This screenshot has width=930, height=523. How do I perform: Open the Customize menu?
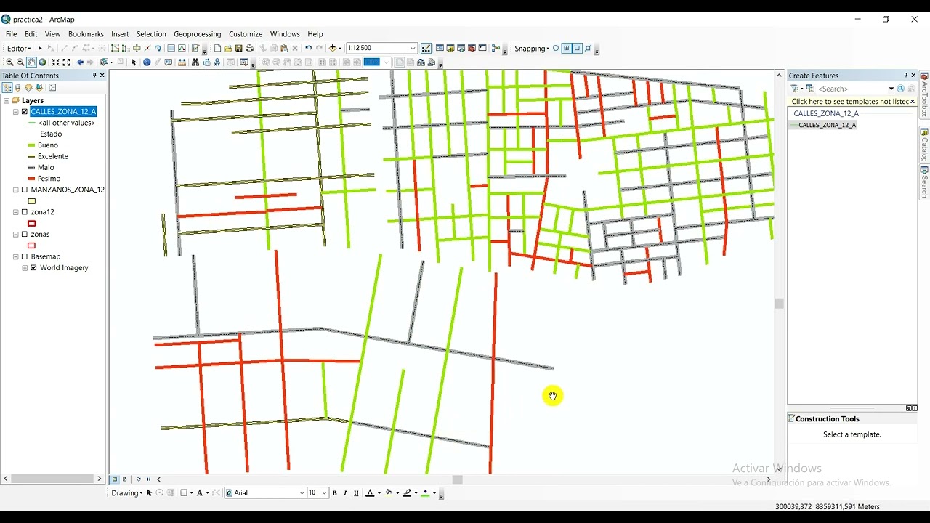[246, 34]
